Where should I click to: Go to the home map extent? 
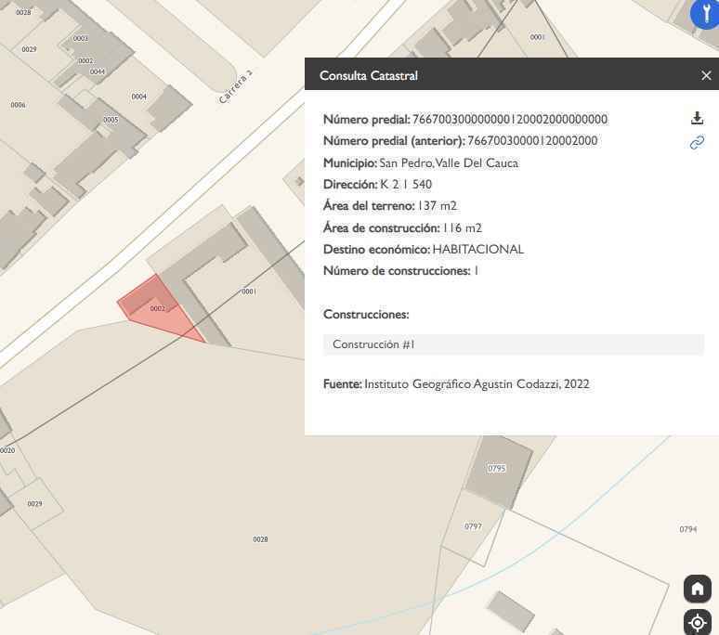[698, 589]
